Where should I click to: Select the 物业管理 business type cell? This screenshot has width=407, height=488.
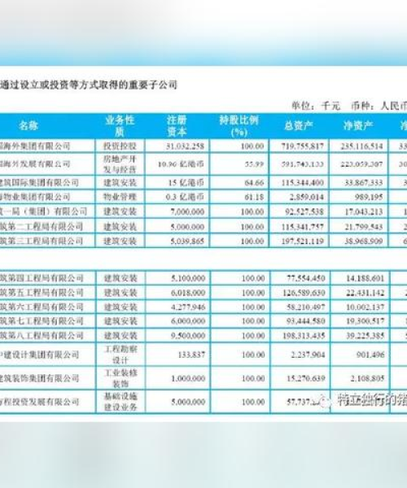(x=120, y=197)
